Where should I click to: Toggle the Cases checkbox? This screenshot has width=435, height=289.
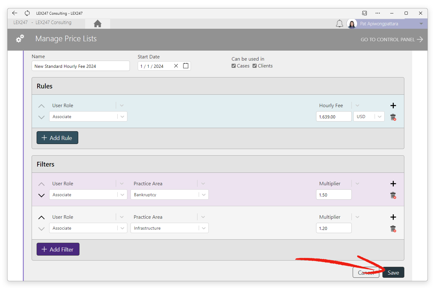pyautogui.click(x=233, y=66)
